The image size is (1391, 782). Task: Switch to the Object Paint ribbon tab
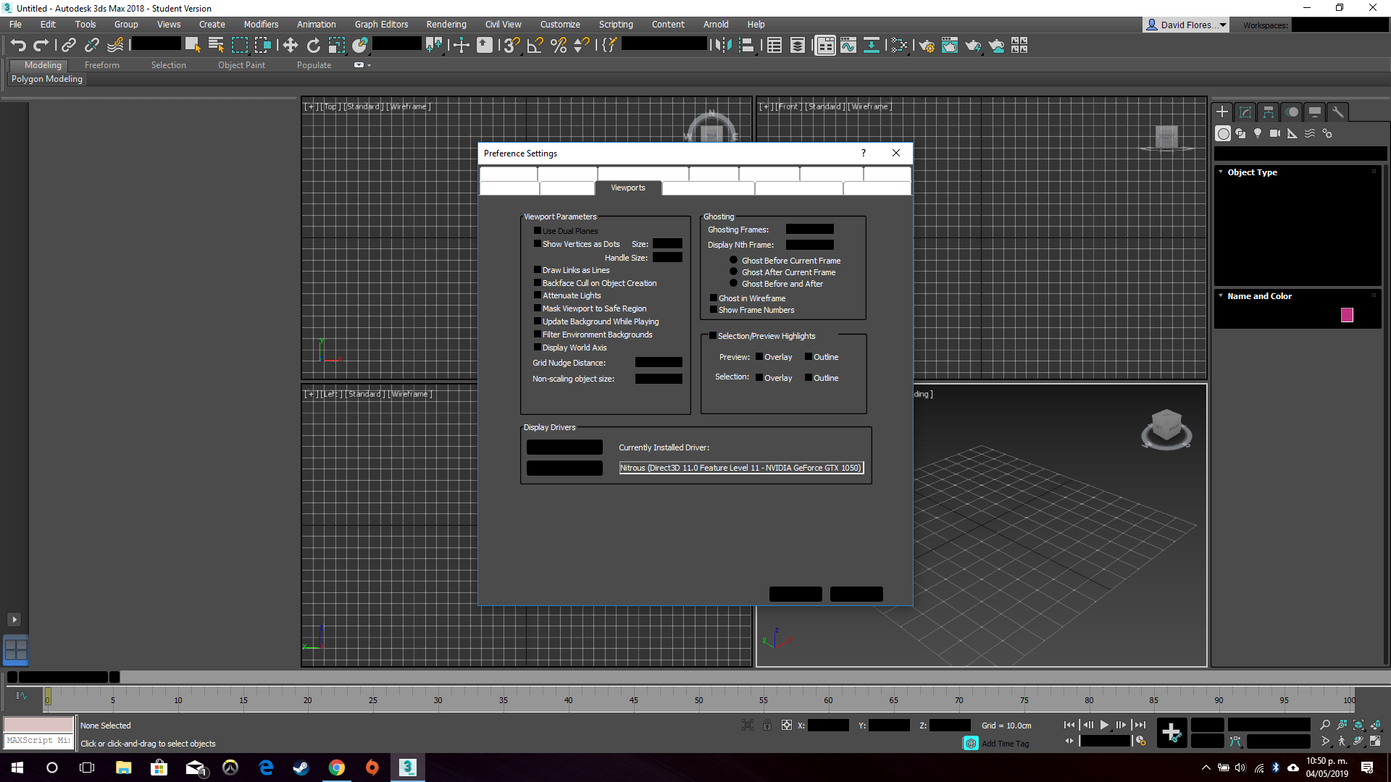pos(241,64)
